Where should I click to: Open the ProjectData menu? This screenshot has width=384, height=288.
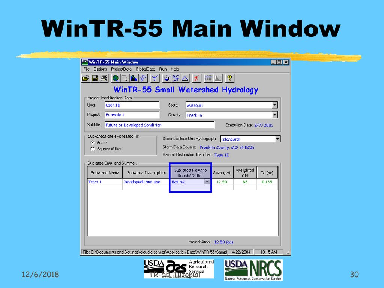point(121,69)
